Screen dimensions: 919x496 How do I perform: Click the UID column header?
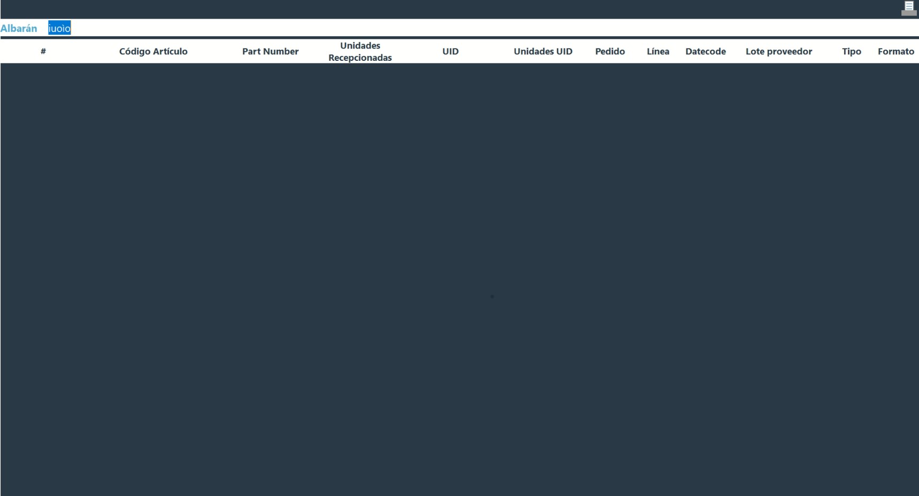pyautogui.click(x=450, y=51)
